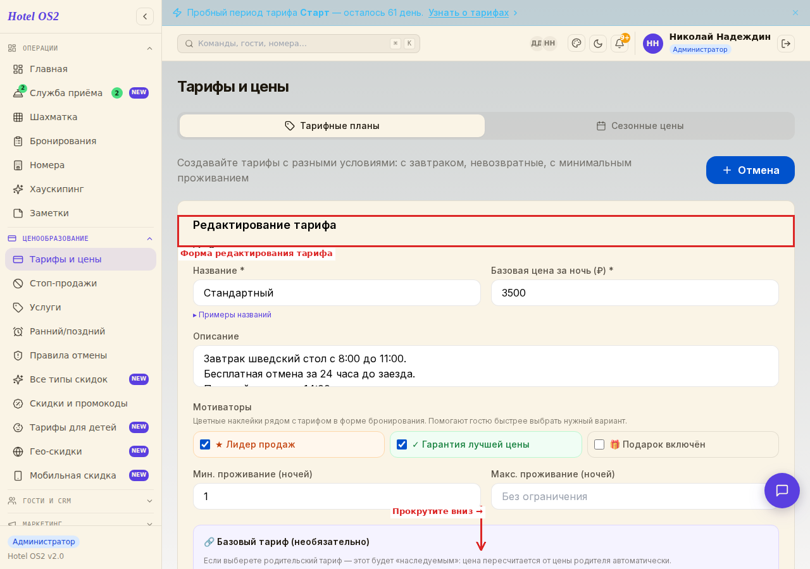Viewport: 810px width, 569px height.
Task: Click the НН user avatar
Action: click(653, 43)
